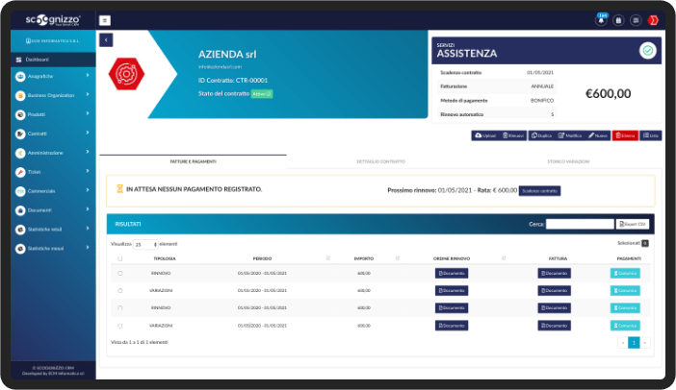Click the Dashboard icon in the sidebar
676x390 pixels.
[18, 60]
